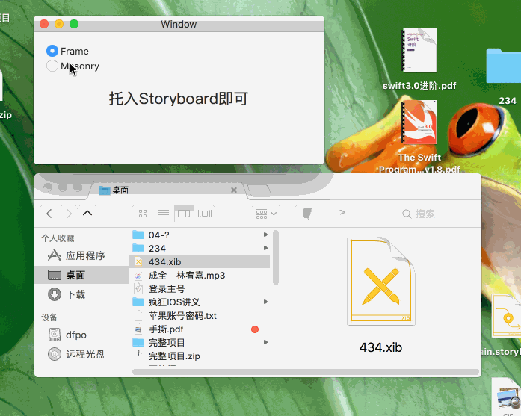Switch Finder to list view

(164, 214)
